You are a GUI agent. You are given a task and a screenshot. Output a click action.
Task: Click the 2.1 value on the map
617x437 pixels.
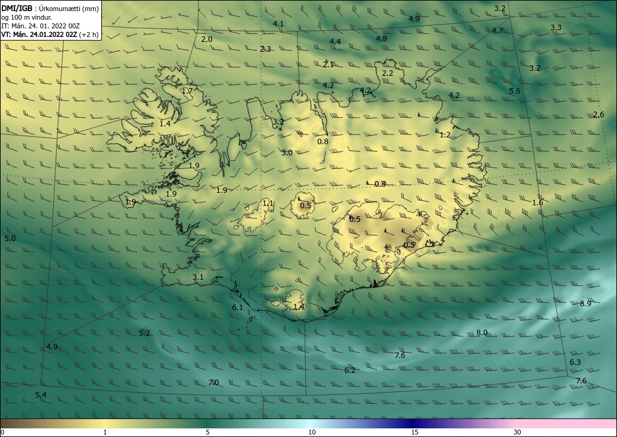click(328, 65)
